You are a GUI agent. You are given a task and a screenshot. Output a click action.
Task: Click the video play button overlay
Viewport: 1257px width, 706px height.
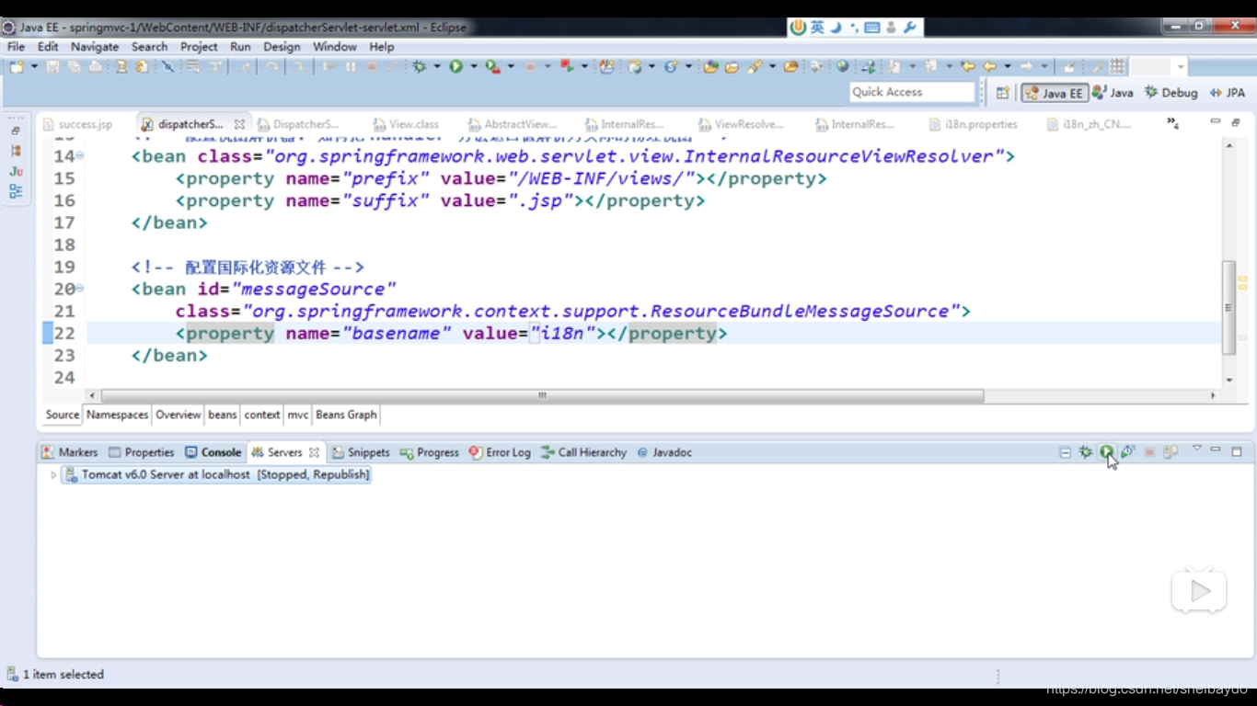pyautogui.click(x=1199, y=592)
